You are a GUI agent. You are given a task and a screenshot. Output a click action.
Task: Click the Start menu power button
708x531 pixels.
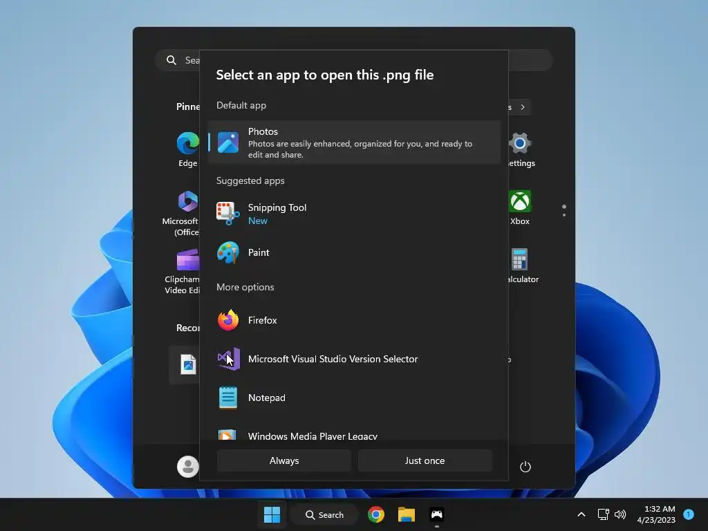click(x=525, y=467)
